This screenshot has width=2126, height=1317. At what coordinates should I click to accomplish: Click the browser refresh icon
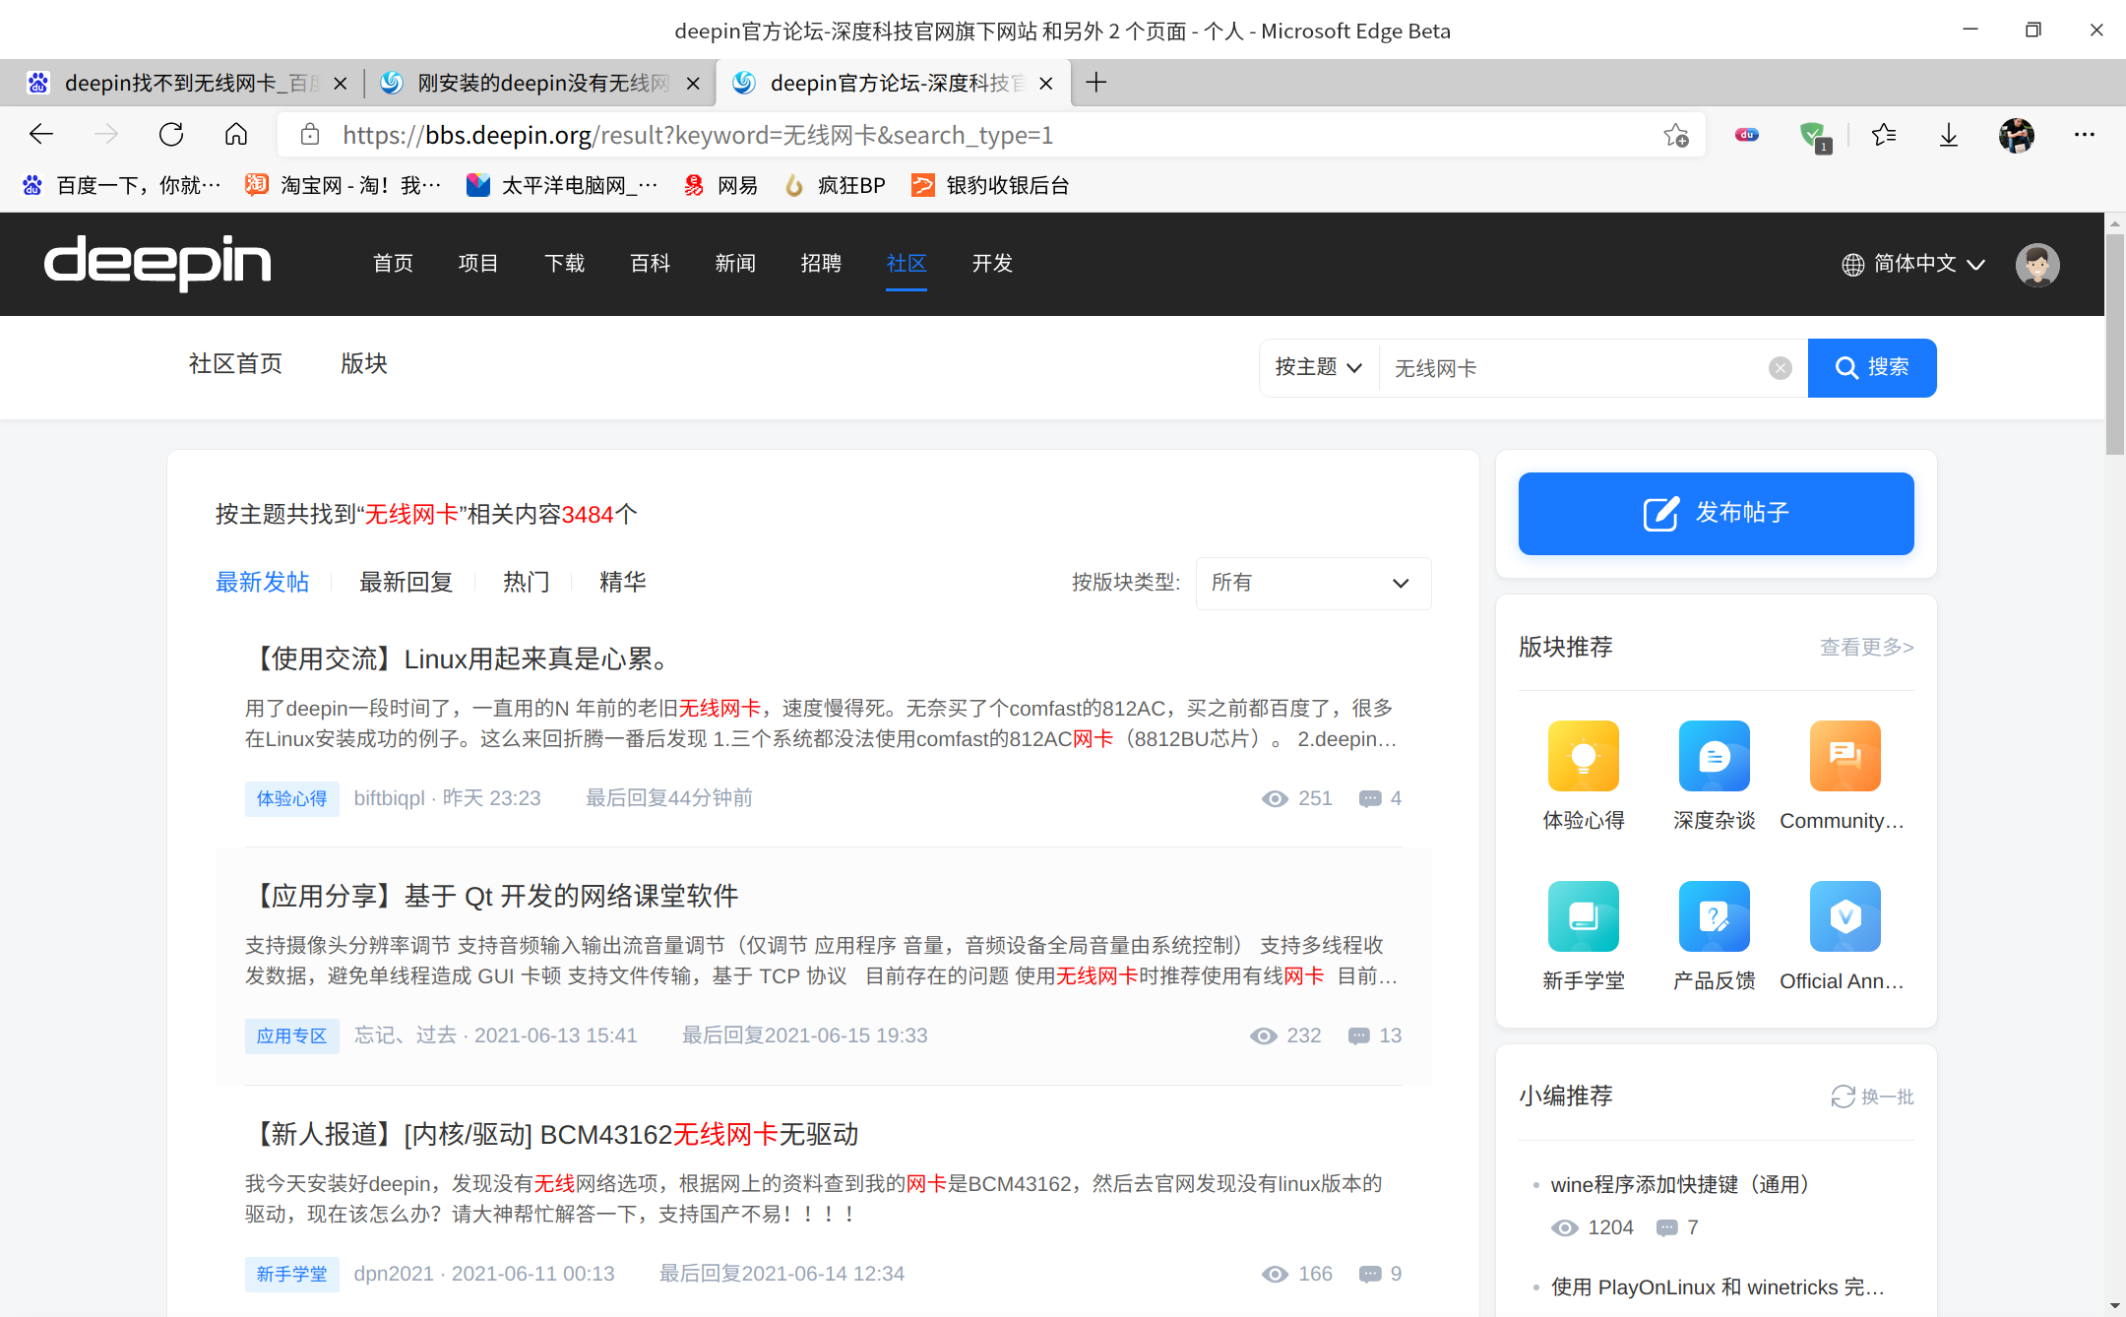[171, 135]
